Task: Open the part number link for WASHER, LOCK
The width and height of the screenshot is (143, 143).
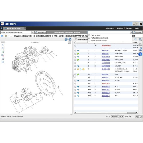Action: [106, 63]
